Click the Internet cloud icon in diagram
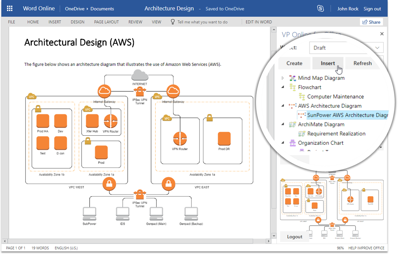Viewport: 398px width, 254px height. (x=140, y=75)
